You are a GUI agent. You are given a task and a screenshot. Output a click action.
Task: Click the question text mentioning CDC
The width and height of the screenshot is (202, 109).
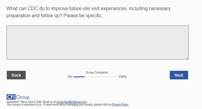tap(88, 12)
